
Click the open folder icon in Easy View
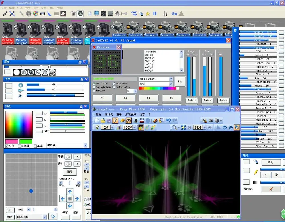click(x=103, y=121)
